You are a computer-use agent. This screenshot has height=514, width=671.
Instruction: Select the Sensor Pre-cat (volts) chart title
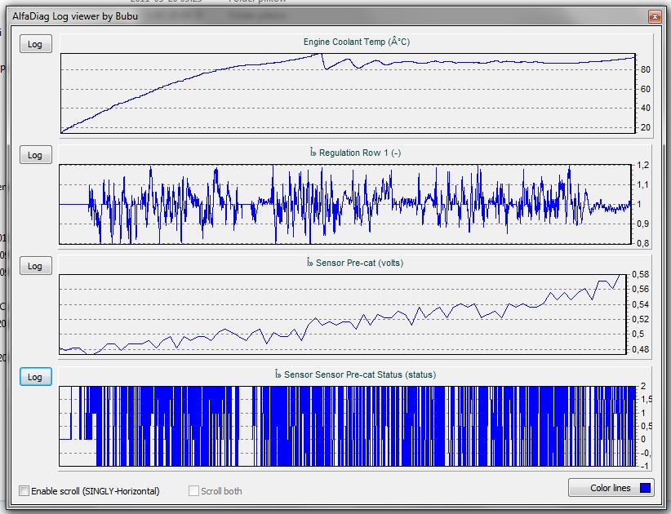[355, 263]
